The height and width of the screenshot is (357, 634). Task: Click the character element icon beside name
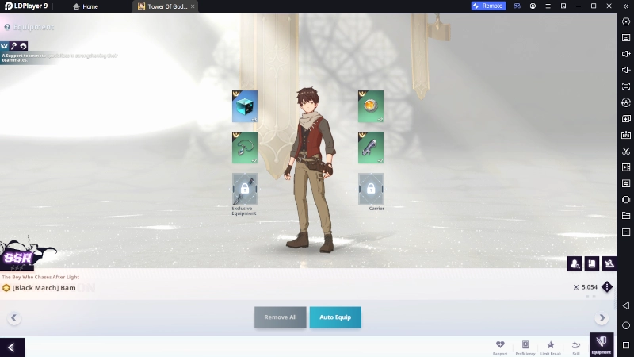click(x=6, y=288)
